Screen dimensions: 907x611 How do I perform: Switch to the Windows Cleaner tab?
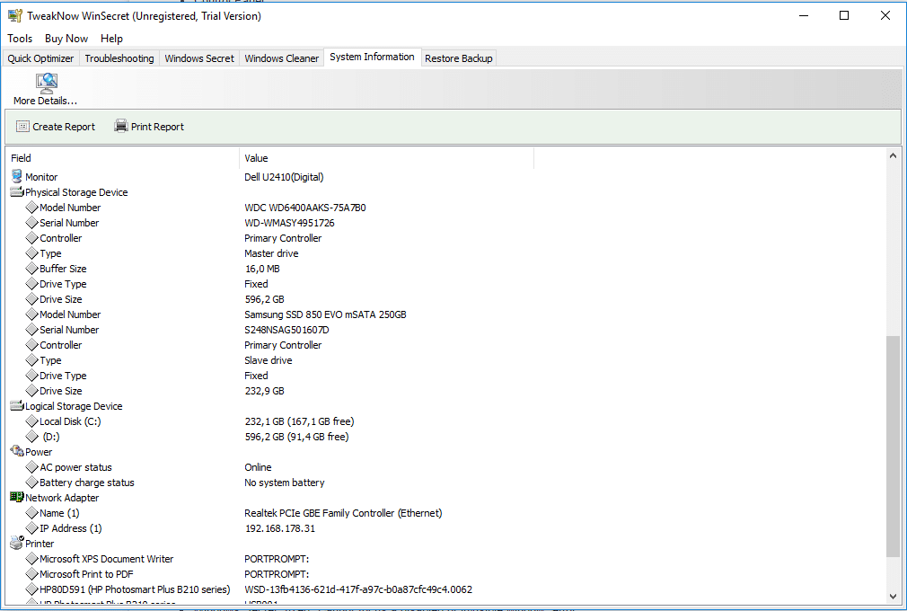coord(282,58)
